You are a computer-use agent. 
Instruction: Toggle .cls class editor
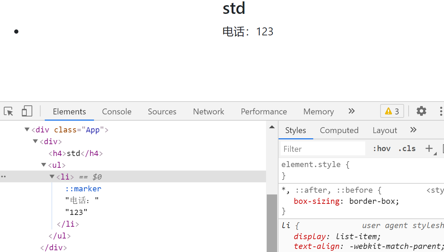pos(407,149)
